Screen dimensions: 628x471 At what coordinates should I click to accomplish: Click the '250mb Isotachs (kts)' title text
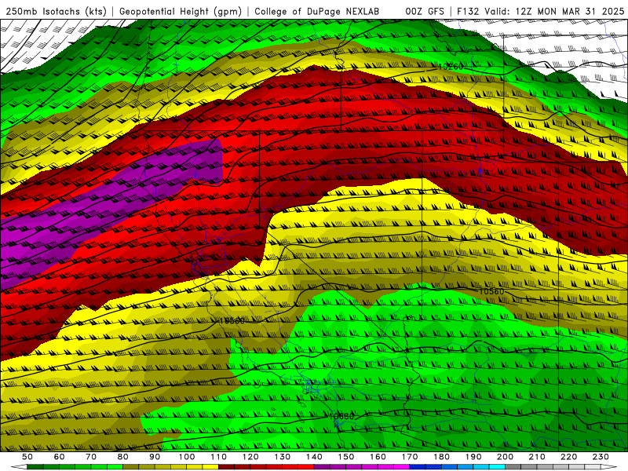pyautogui.click(x=56, y=11)
